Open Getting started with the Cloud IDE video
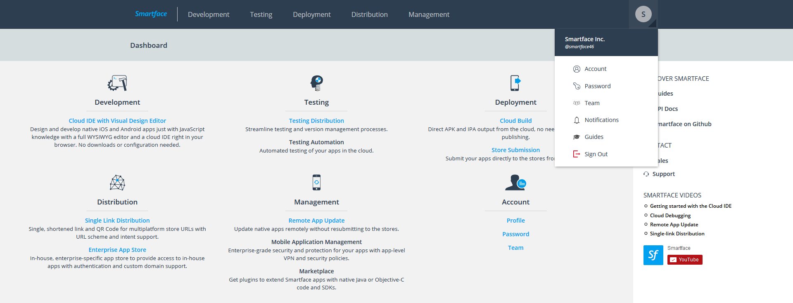793x303 pixels. [691, 206]
